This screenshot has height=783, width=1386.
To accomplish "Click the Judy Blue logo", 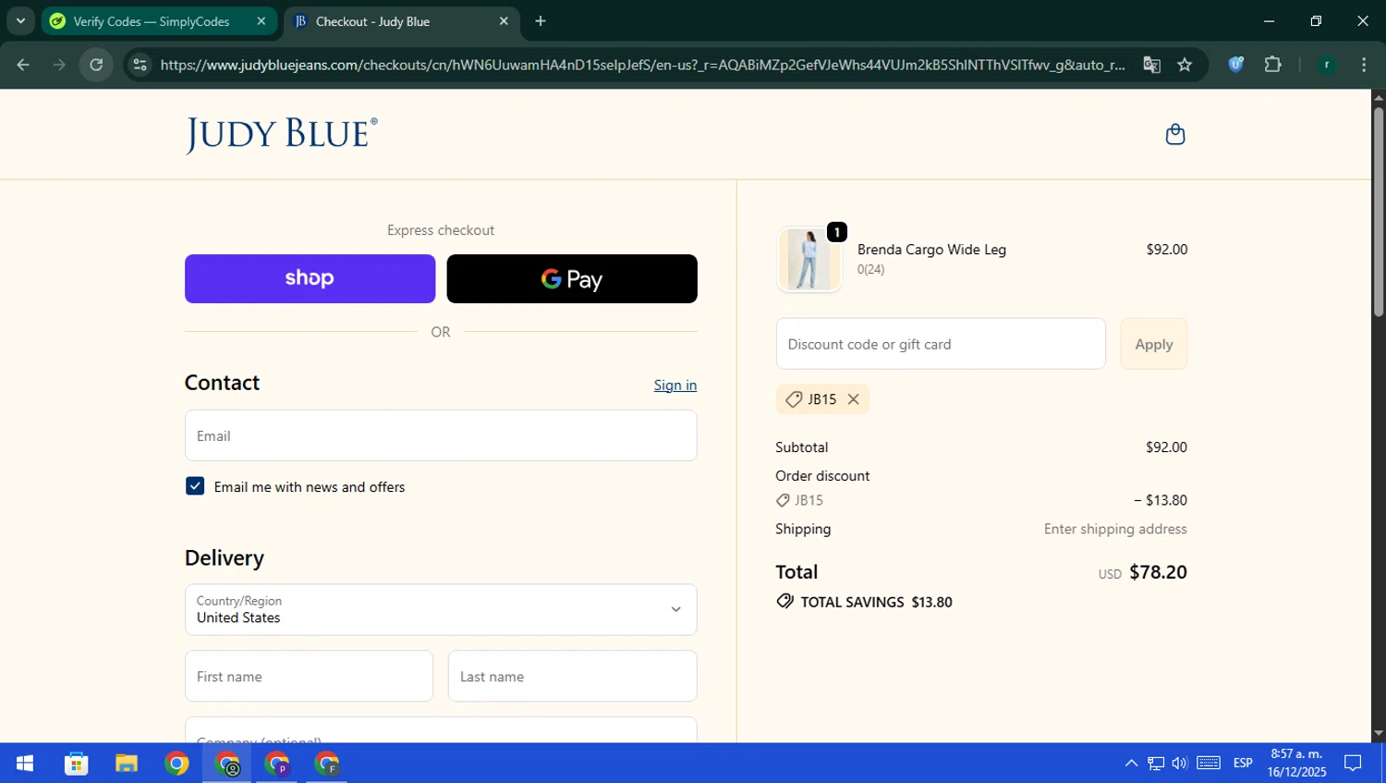I will point(282,135).
